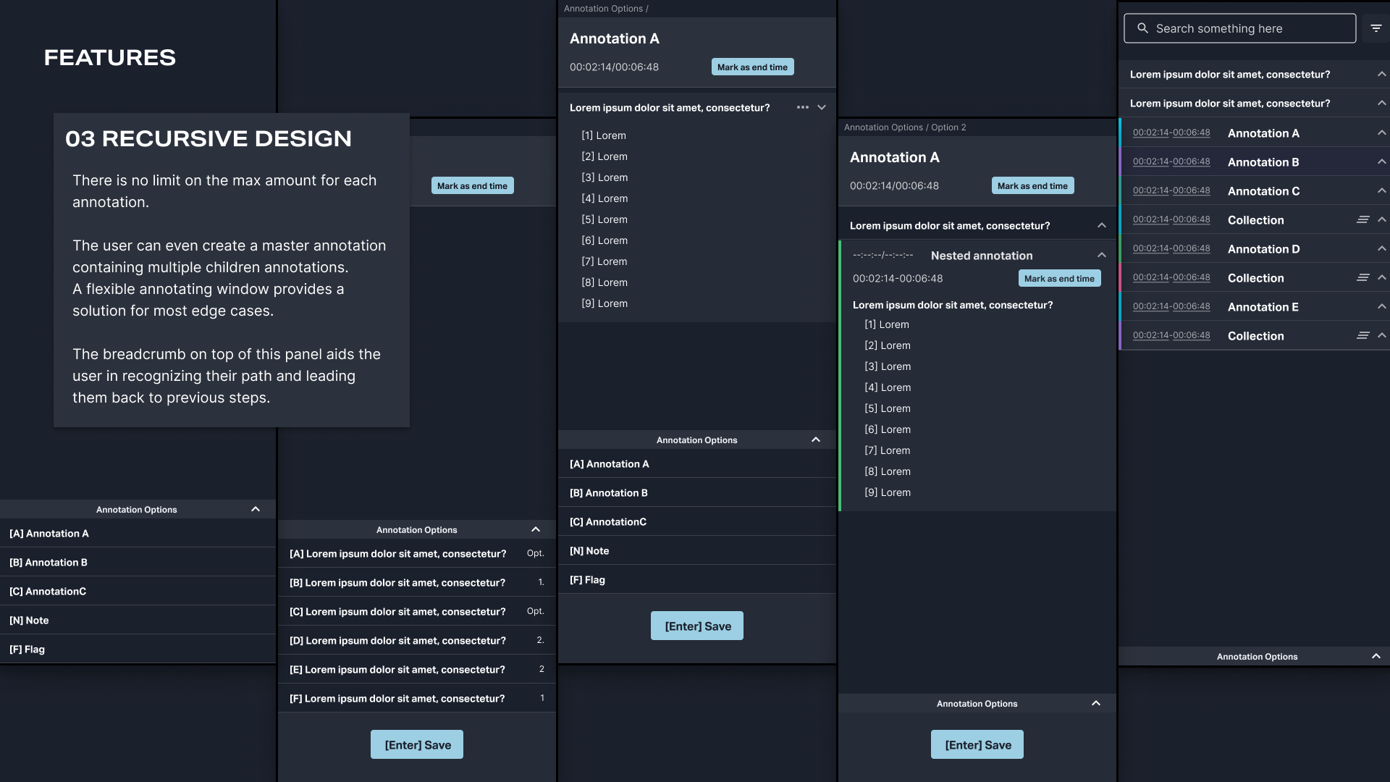
Task: Collapse the Annotation B row chevron
Action: click(x=1381, y=161)
